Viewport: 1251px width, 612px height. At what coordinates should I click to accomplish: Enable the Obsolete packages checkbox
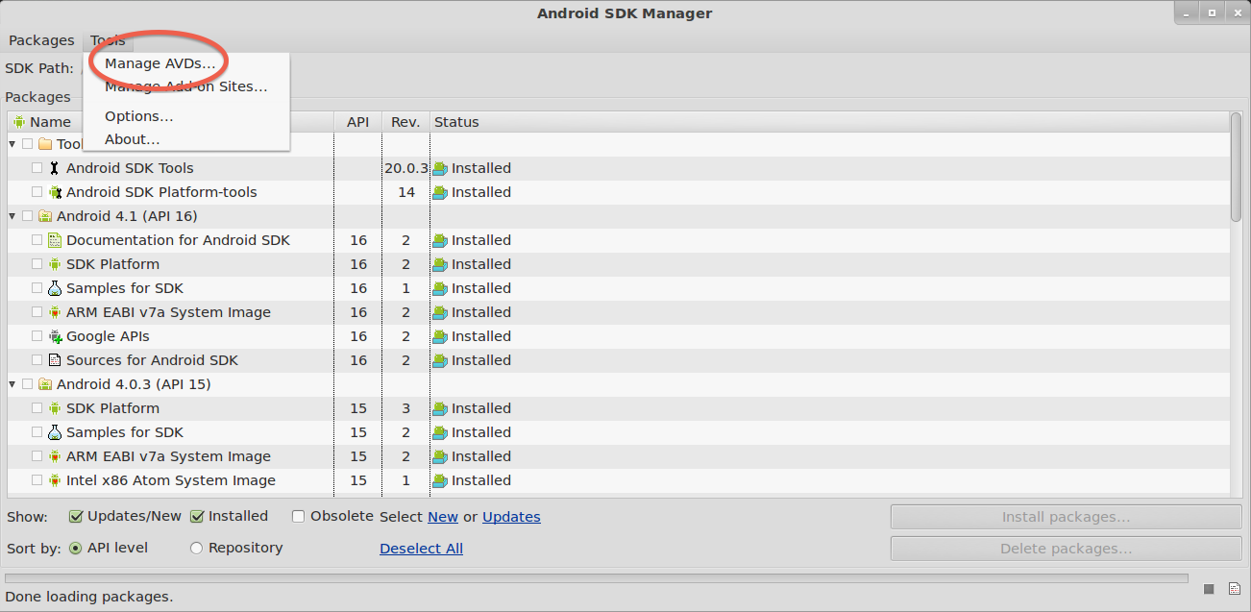299,517
